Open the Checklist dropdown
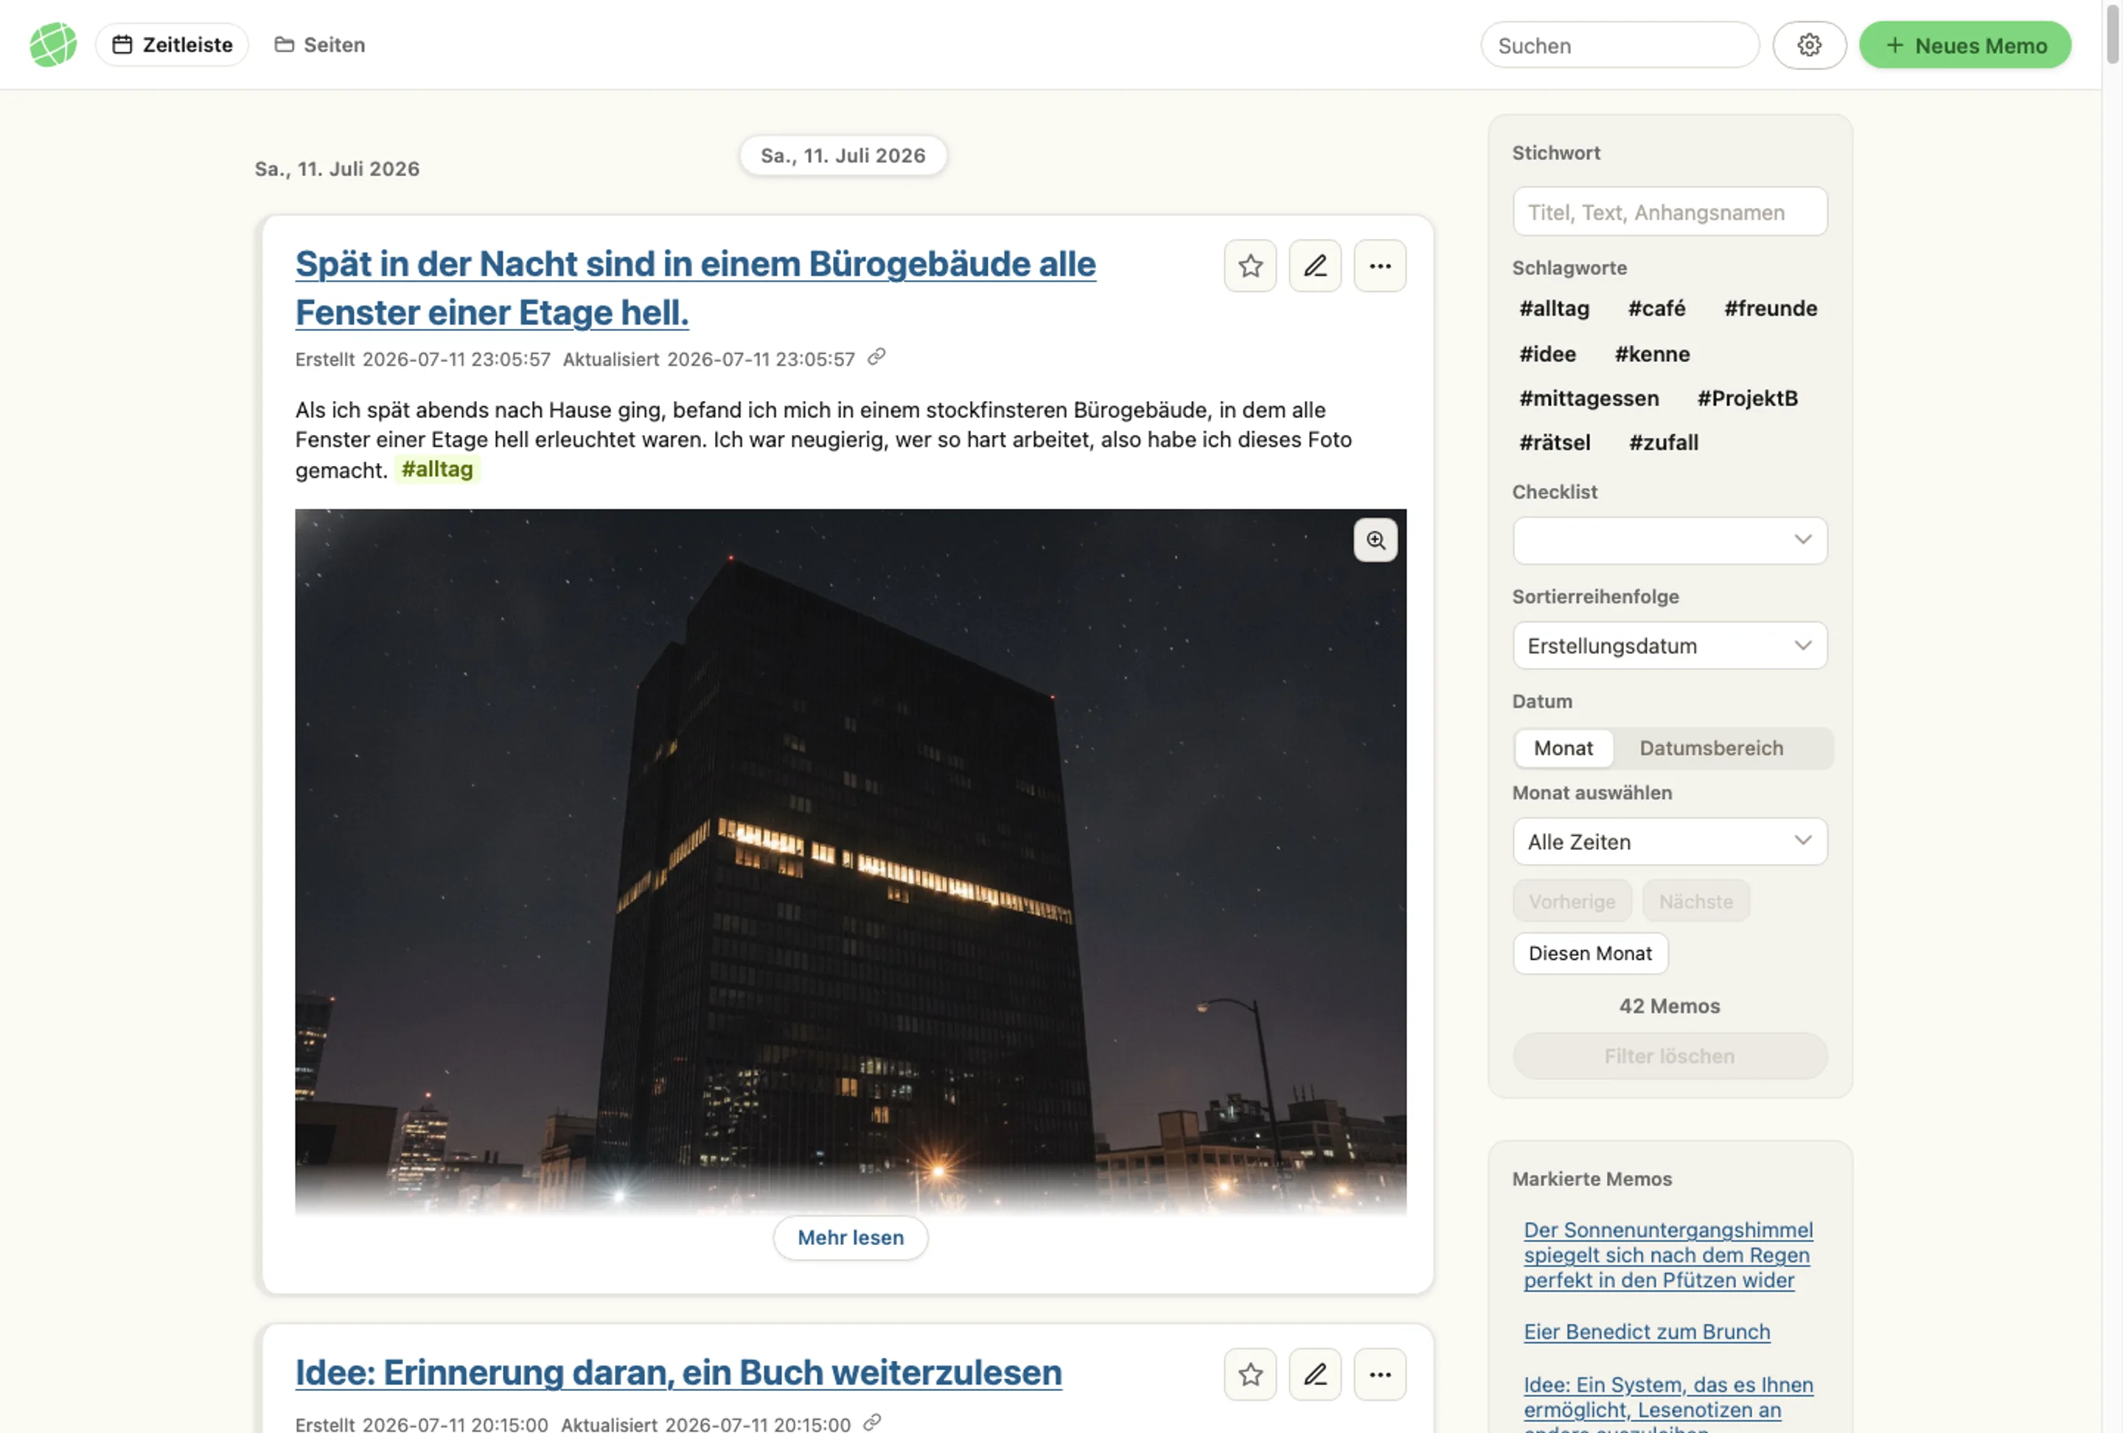Image resolution: width=2123 pixels, height=1433 pixels. [1669, 540]
